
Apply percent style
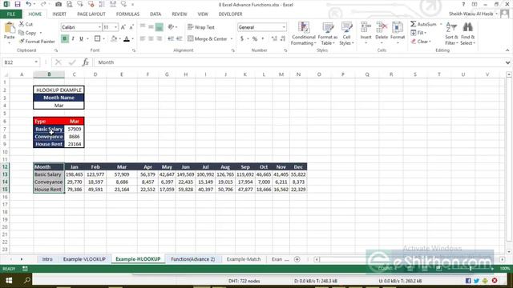pos(255,38)
